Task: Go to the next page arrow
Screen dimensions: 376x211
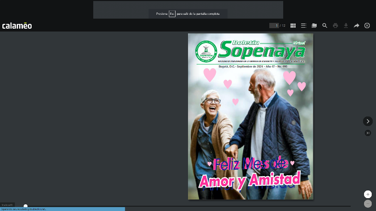Action: (x=367, y=121)
